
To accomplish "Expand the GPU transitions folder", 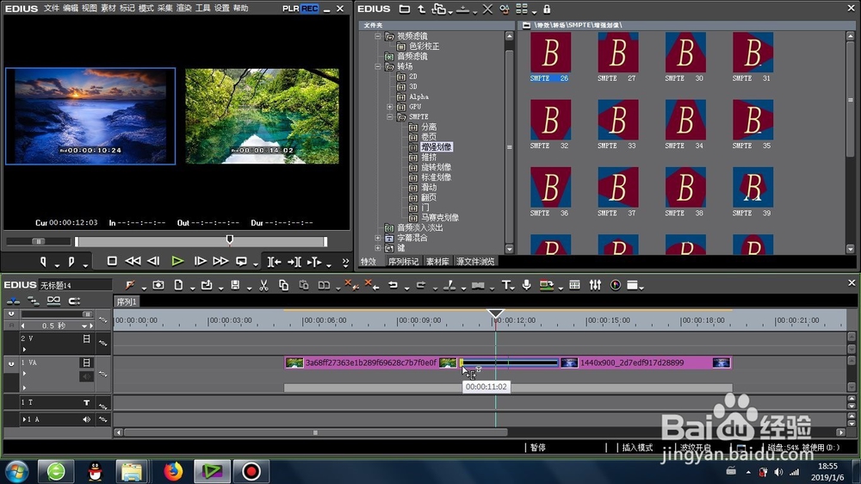I will 390,107.
